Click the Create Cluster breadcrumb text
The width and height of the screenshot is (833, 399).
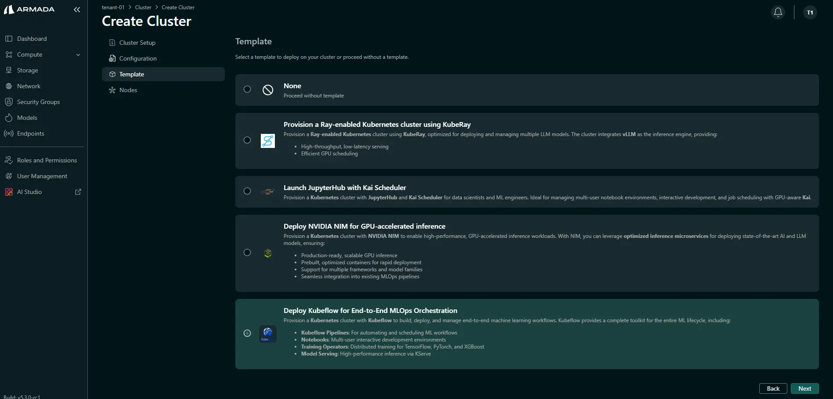[x=178, y=7]
